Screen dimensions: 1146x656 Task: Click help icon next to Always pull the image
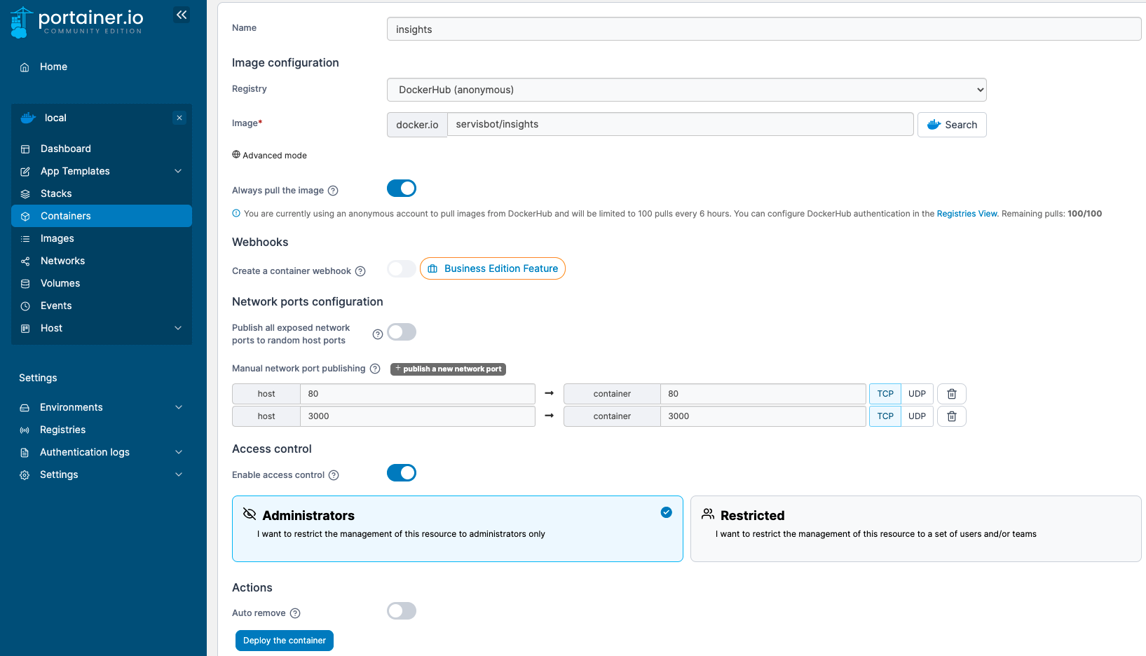coord(333,191)
